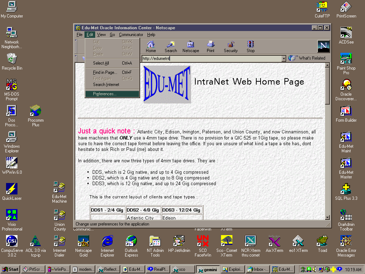Select the Recycle Bin icon
The image size is (365, 274).
[x=12, y=62]
